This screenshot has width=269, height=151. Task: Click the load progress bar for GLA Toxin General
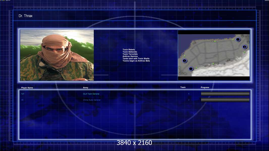[x=225, y=94]
